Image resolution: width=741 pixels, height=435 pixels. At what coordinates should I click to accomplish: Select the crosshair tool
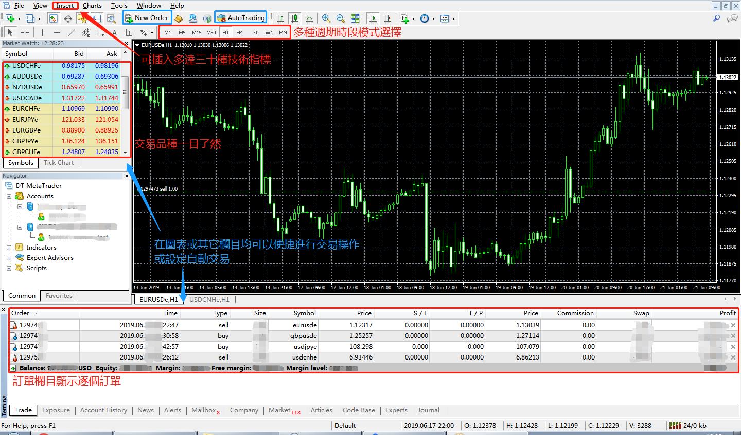pyautogui.click(x=25, y=33)
